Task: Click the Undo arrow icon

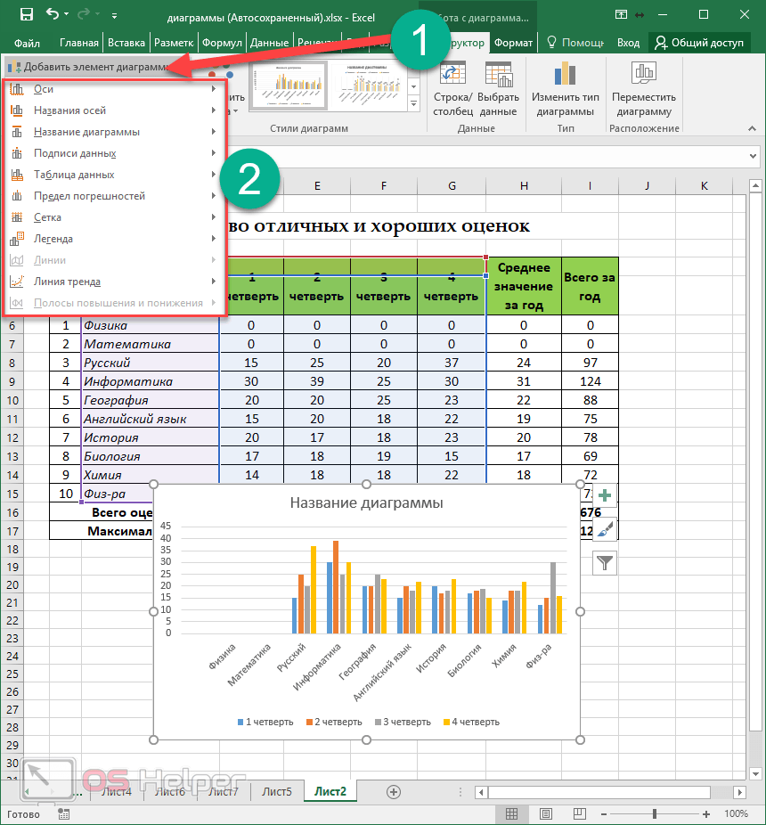Action: [53, 14]
